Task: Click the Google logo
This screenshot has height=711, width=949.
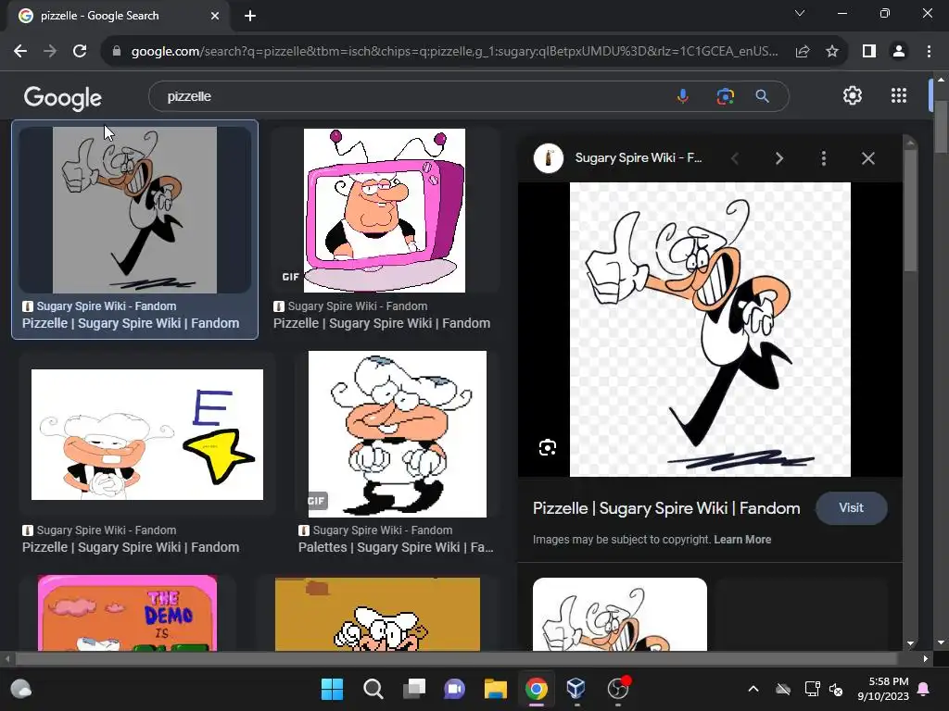Action: (x=63, y=97)
